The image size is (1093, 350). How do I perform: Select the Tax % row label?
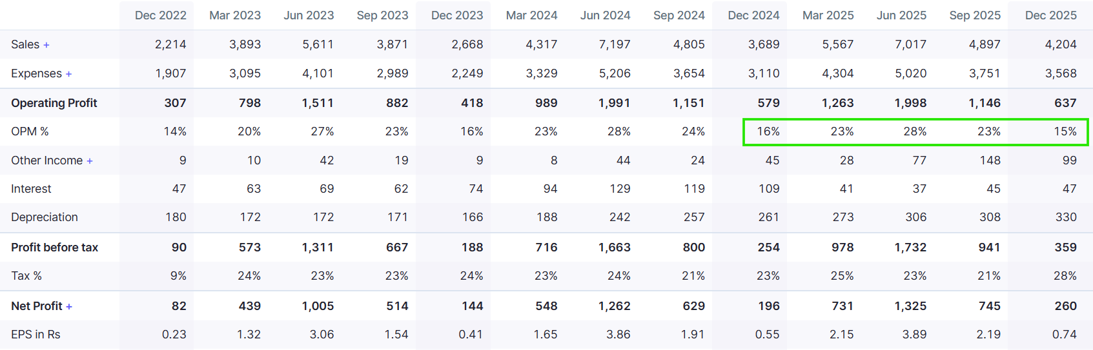click(x=26, y=276)
